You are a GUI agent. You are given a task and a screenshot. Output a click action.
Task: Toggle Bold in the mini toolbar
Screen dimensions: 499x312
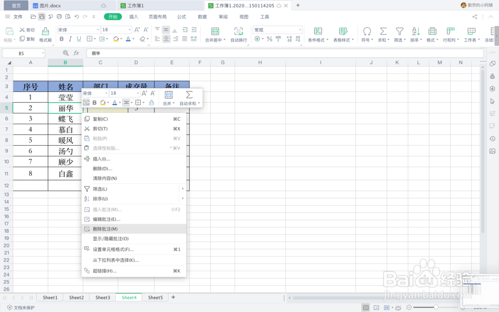(94, 102)
